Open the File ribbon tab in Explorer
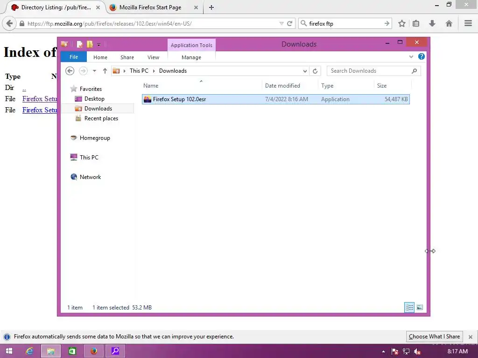 [x=74, y=57]
